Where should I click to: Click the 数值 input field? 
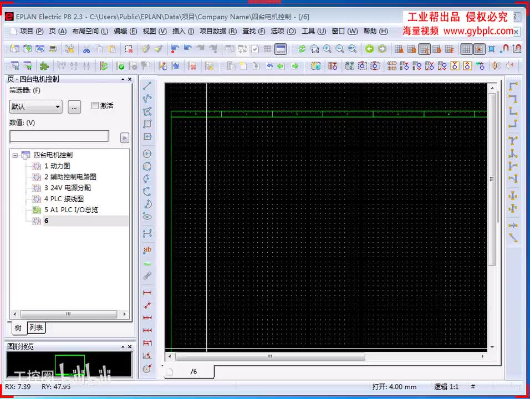[59, 136]
